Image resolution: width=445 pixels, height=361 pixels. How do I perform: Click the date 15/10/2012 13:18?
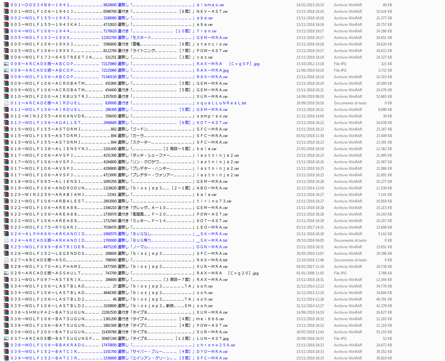pyautogui.click(x=310, y=64)
